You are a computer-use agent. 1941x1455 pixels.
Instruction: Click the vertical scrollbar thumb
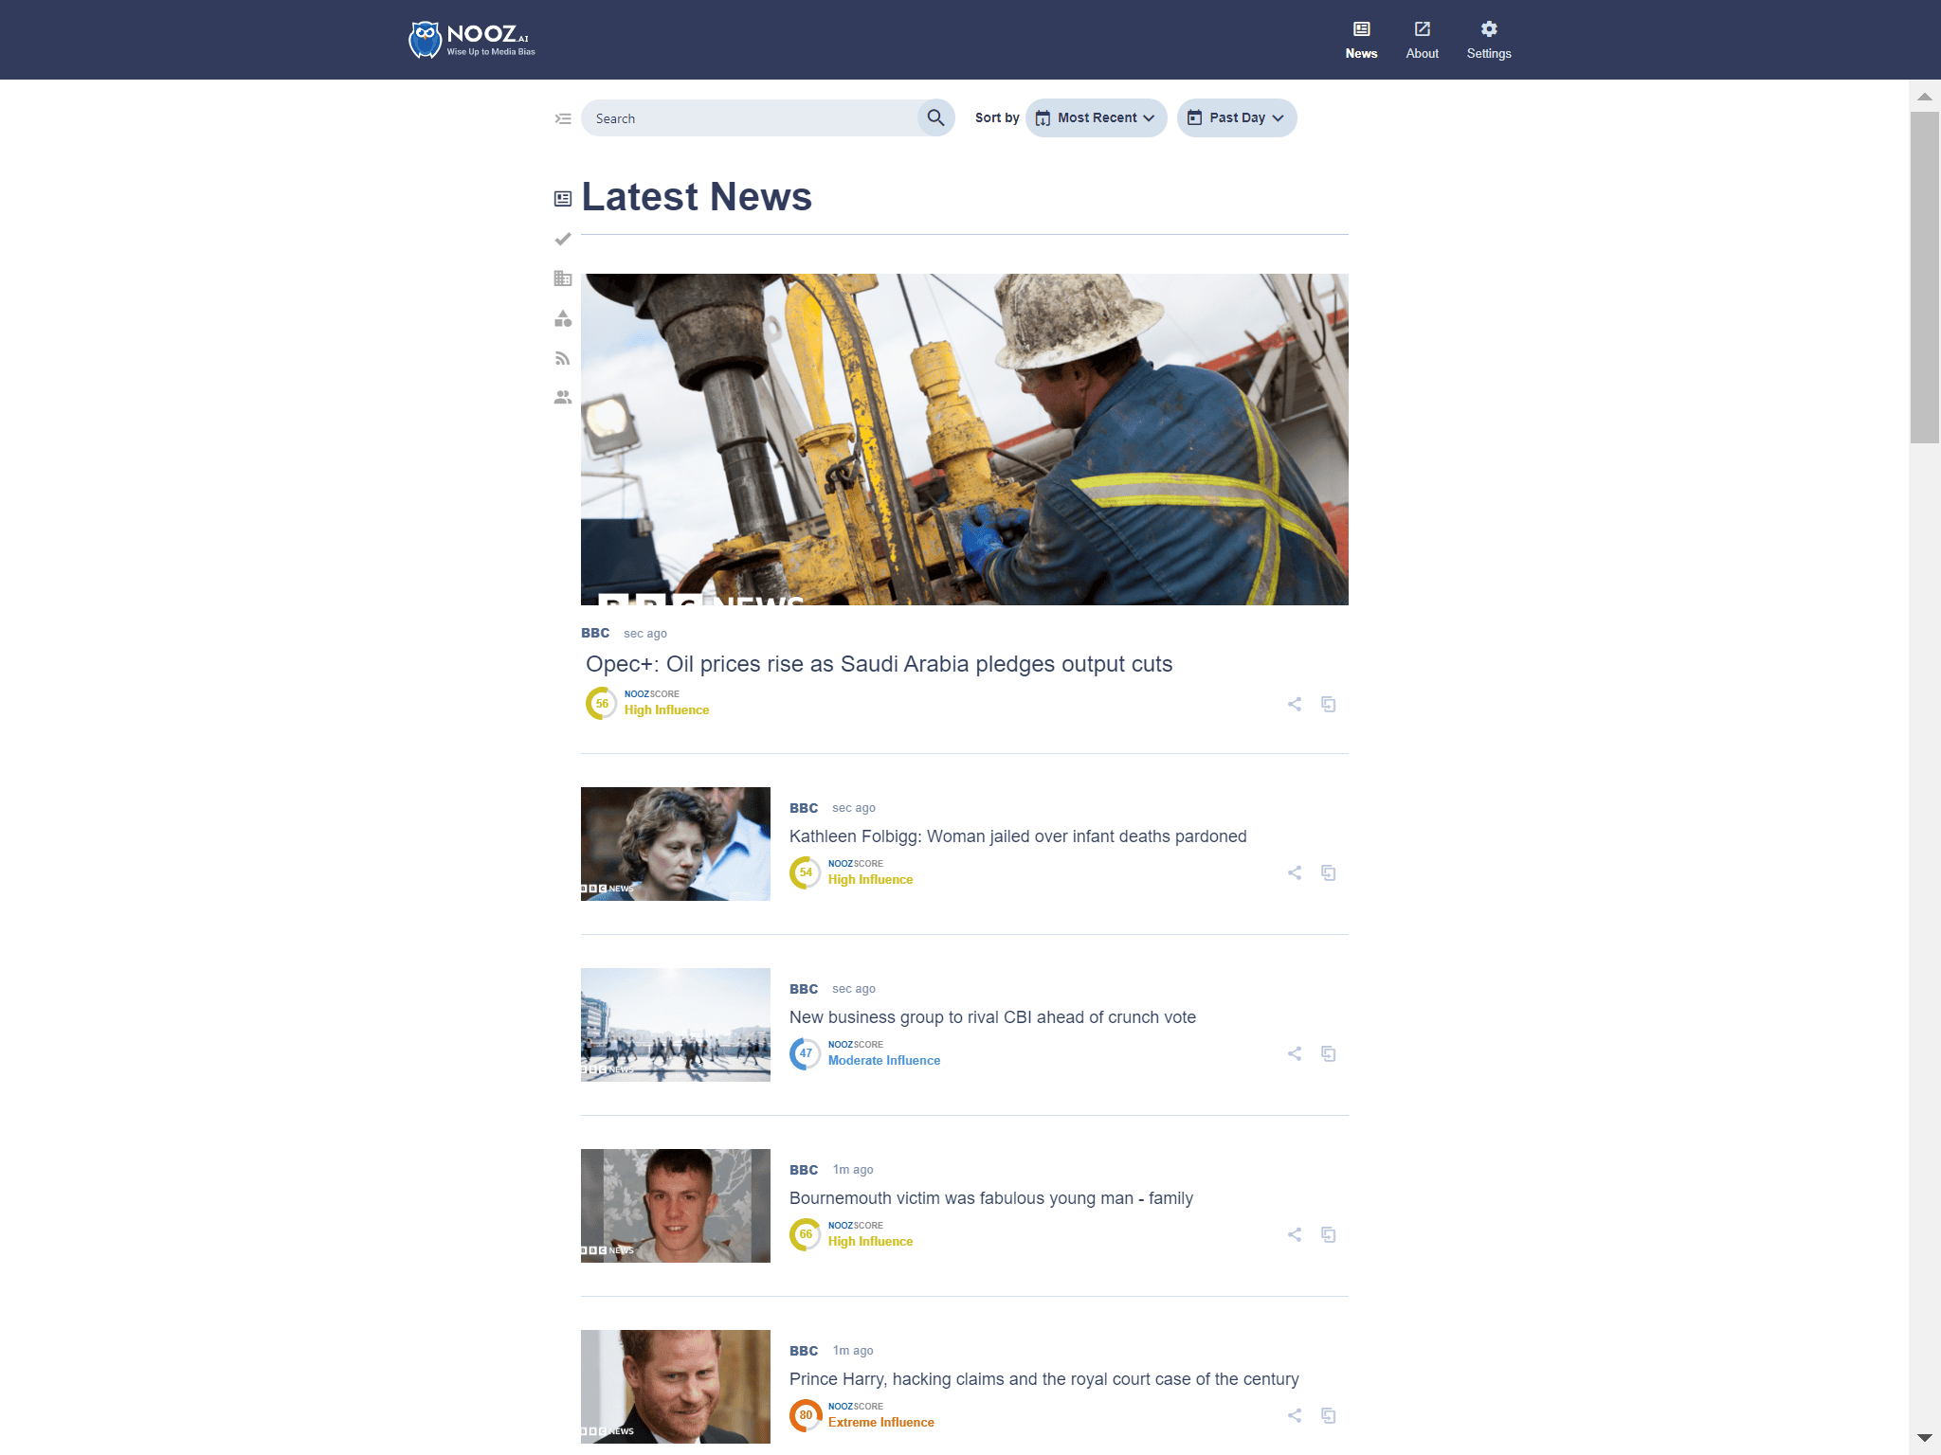pyautogui.click(x=1925, y=278)
